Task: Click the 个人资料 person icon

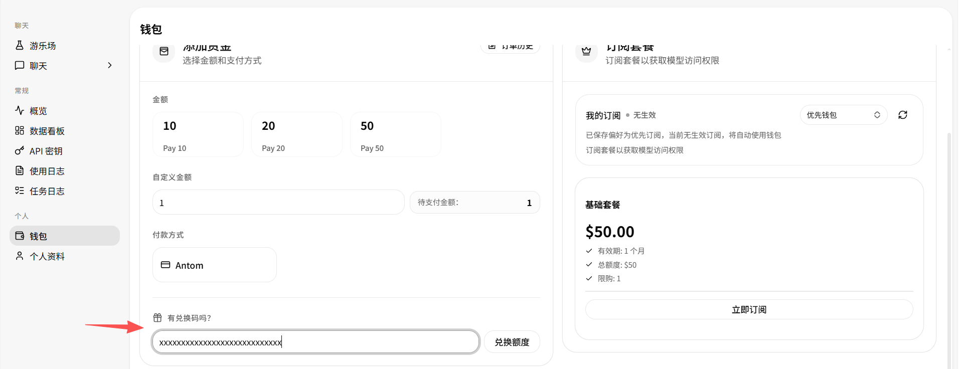Action: (20, 256)
